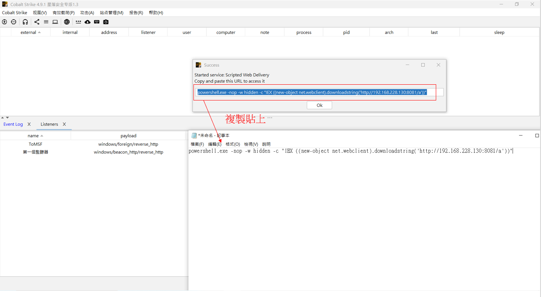Sort sessions by computer column

[x=226, y=32]
